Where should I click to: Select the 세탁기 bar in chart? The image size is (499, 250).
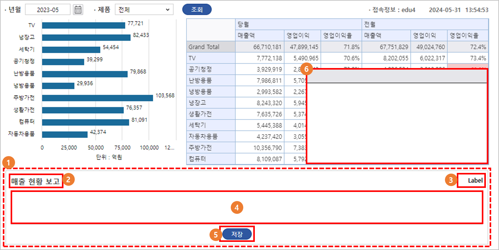pyautogui.click(x=71, y=50)
